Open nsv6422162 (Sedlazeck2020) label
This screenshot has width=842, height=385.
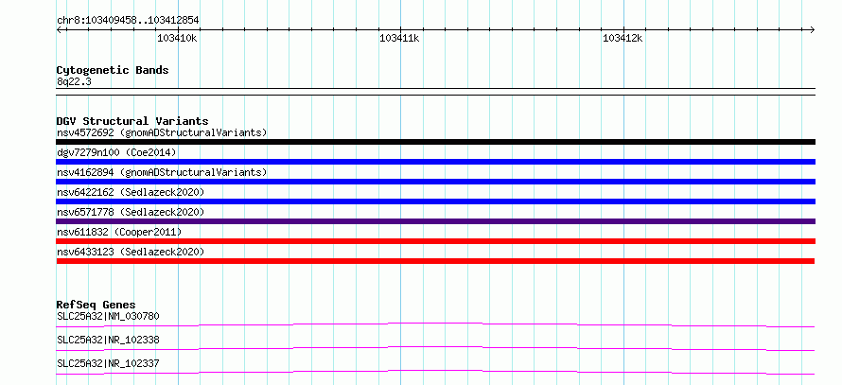[131, 192]
